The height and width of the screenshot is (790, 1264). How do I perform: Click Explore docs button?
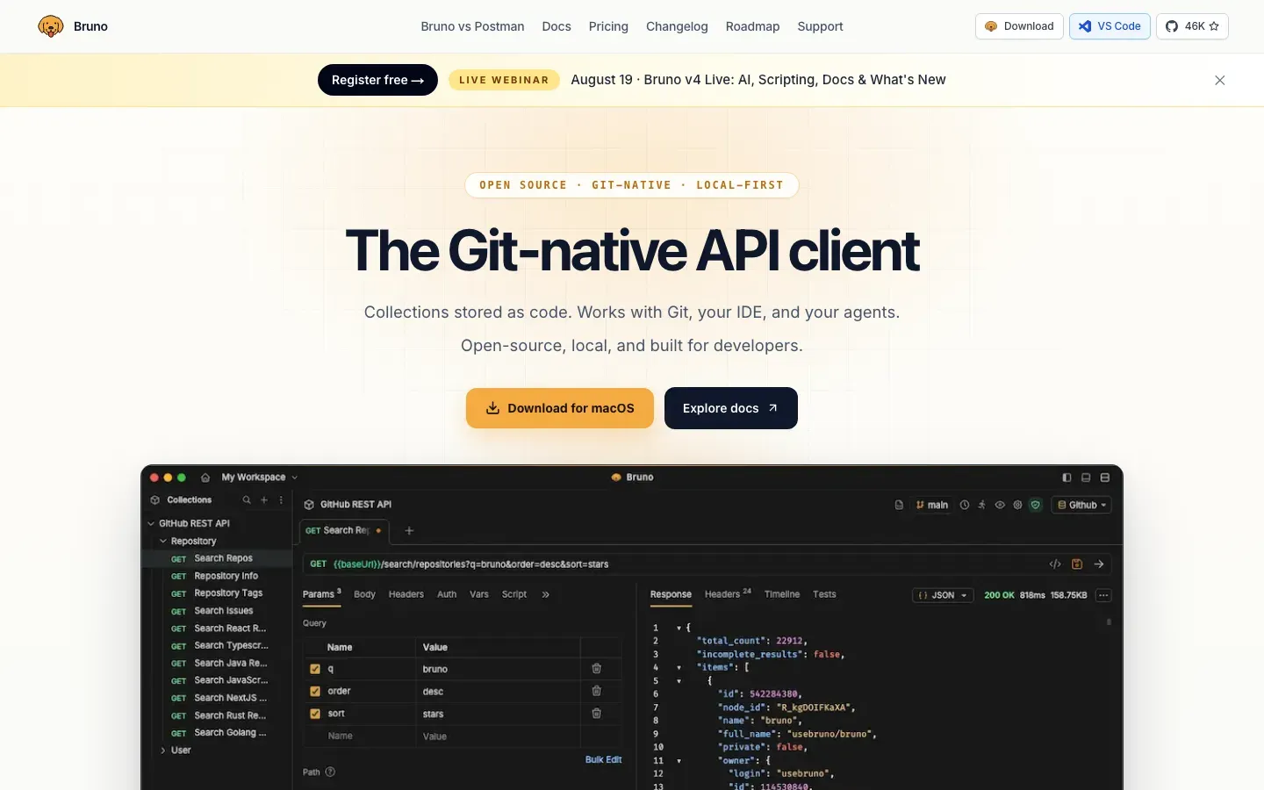click(x=731, y=408)
